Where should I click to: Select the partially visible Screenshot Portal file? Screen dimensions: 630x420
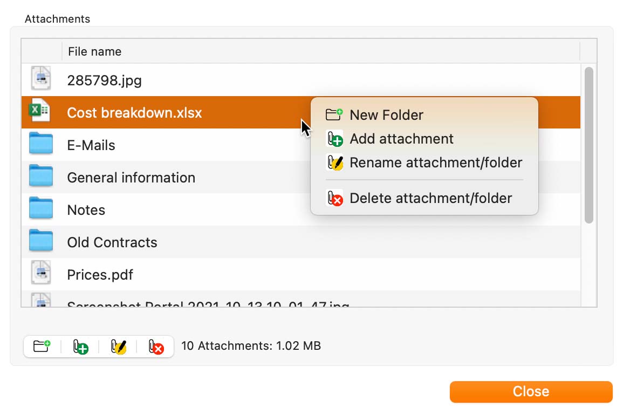click(x=301, y=299)
